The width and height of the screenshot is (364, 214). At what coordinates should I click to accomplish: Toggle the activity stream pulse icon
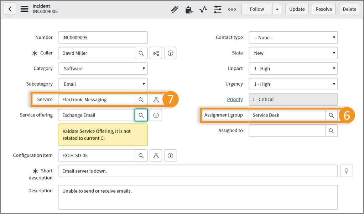tap(203, 9)
